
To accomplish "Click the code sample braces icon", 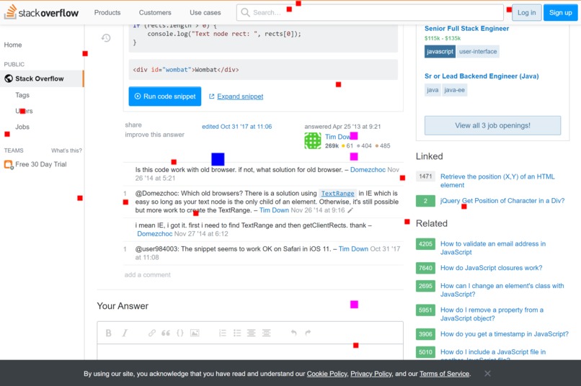I will (180, 333).
